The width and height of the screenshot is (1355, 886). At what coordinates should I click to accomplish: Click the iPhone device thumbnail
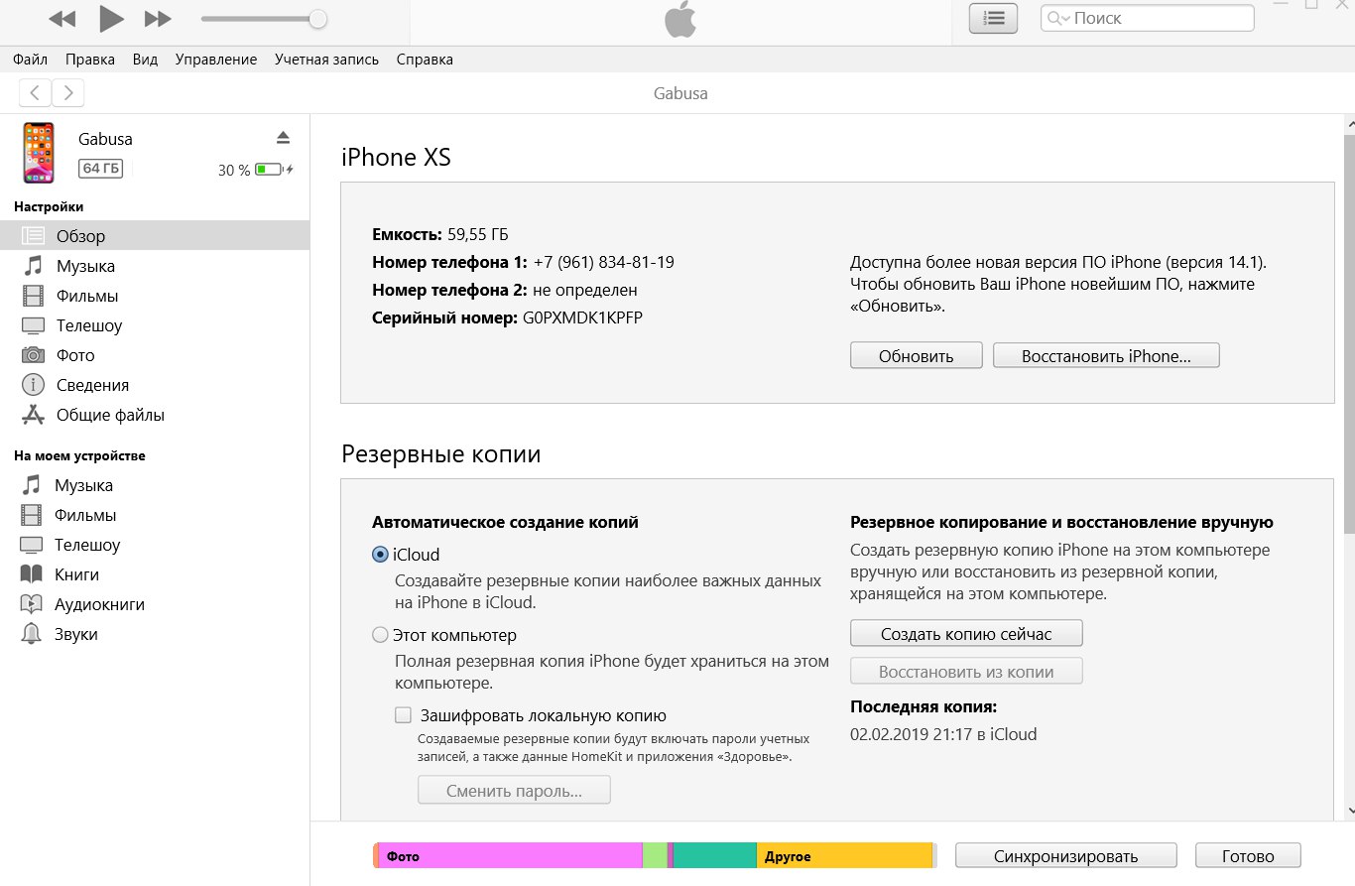[x=39, y=153]
